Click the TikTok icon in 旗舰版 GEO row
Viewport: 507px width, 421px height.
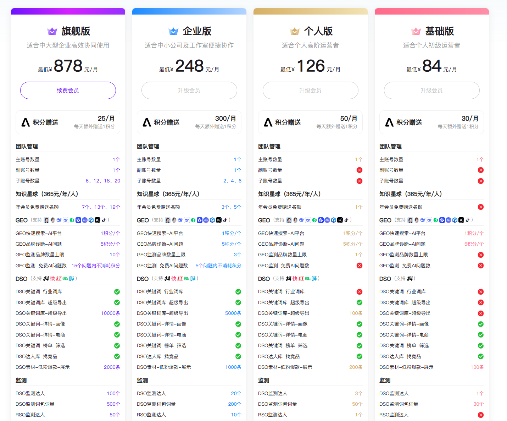pos(104,220)
